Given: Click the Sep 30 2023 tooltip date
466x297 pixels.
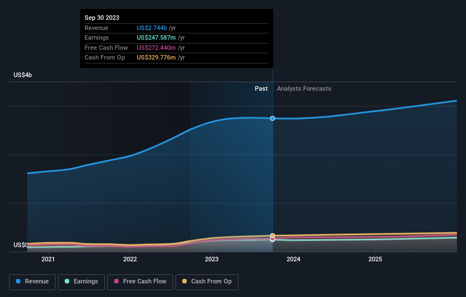Looking at the screenshot, I should (102, 18).
